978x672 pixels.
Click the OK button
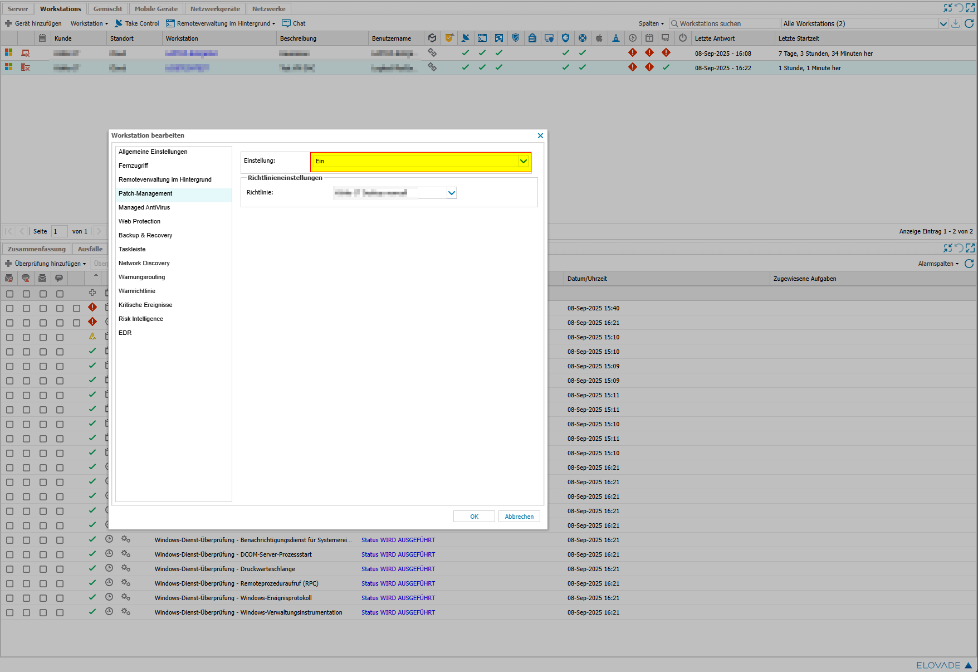474,517
